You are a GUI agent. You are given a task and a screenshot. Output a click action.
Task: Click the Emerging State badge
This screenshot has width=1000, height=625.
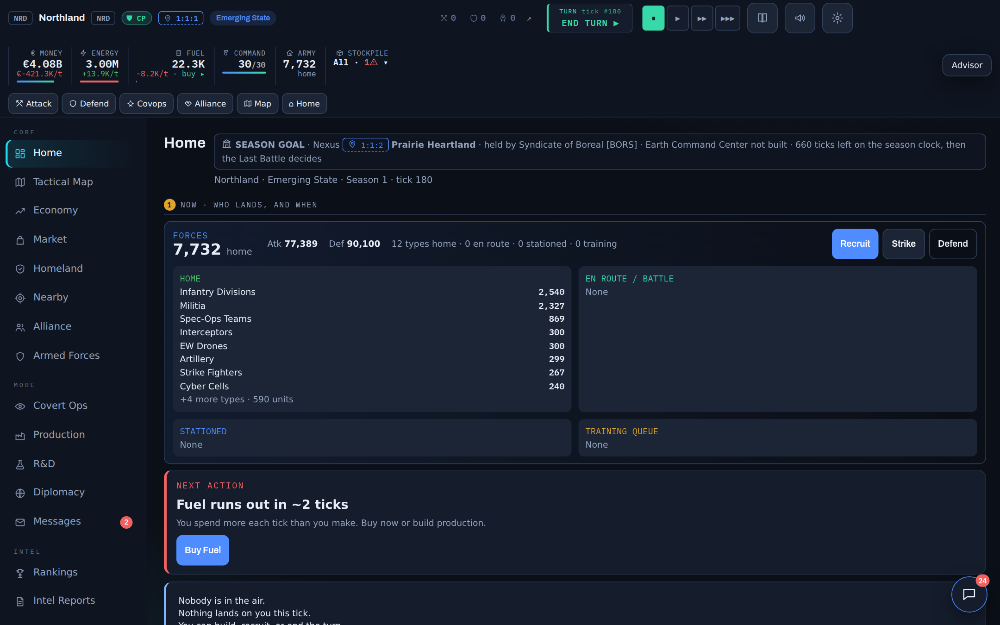pos(243,18)
